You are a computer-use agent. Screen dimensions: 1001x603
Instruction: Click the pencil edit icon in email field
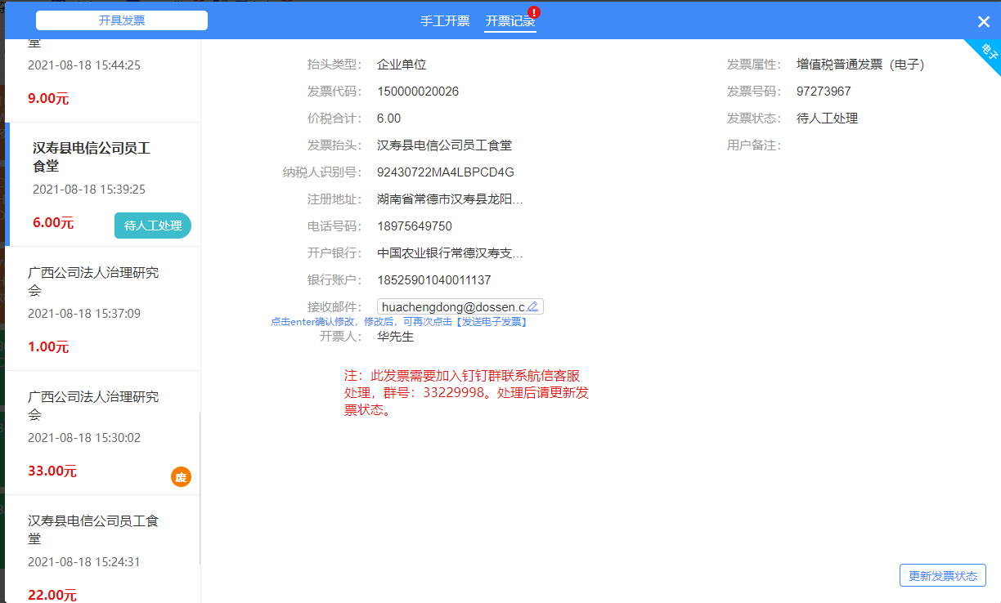click(532, 307)
